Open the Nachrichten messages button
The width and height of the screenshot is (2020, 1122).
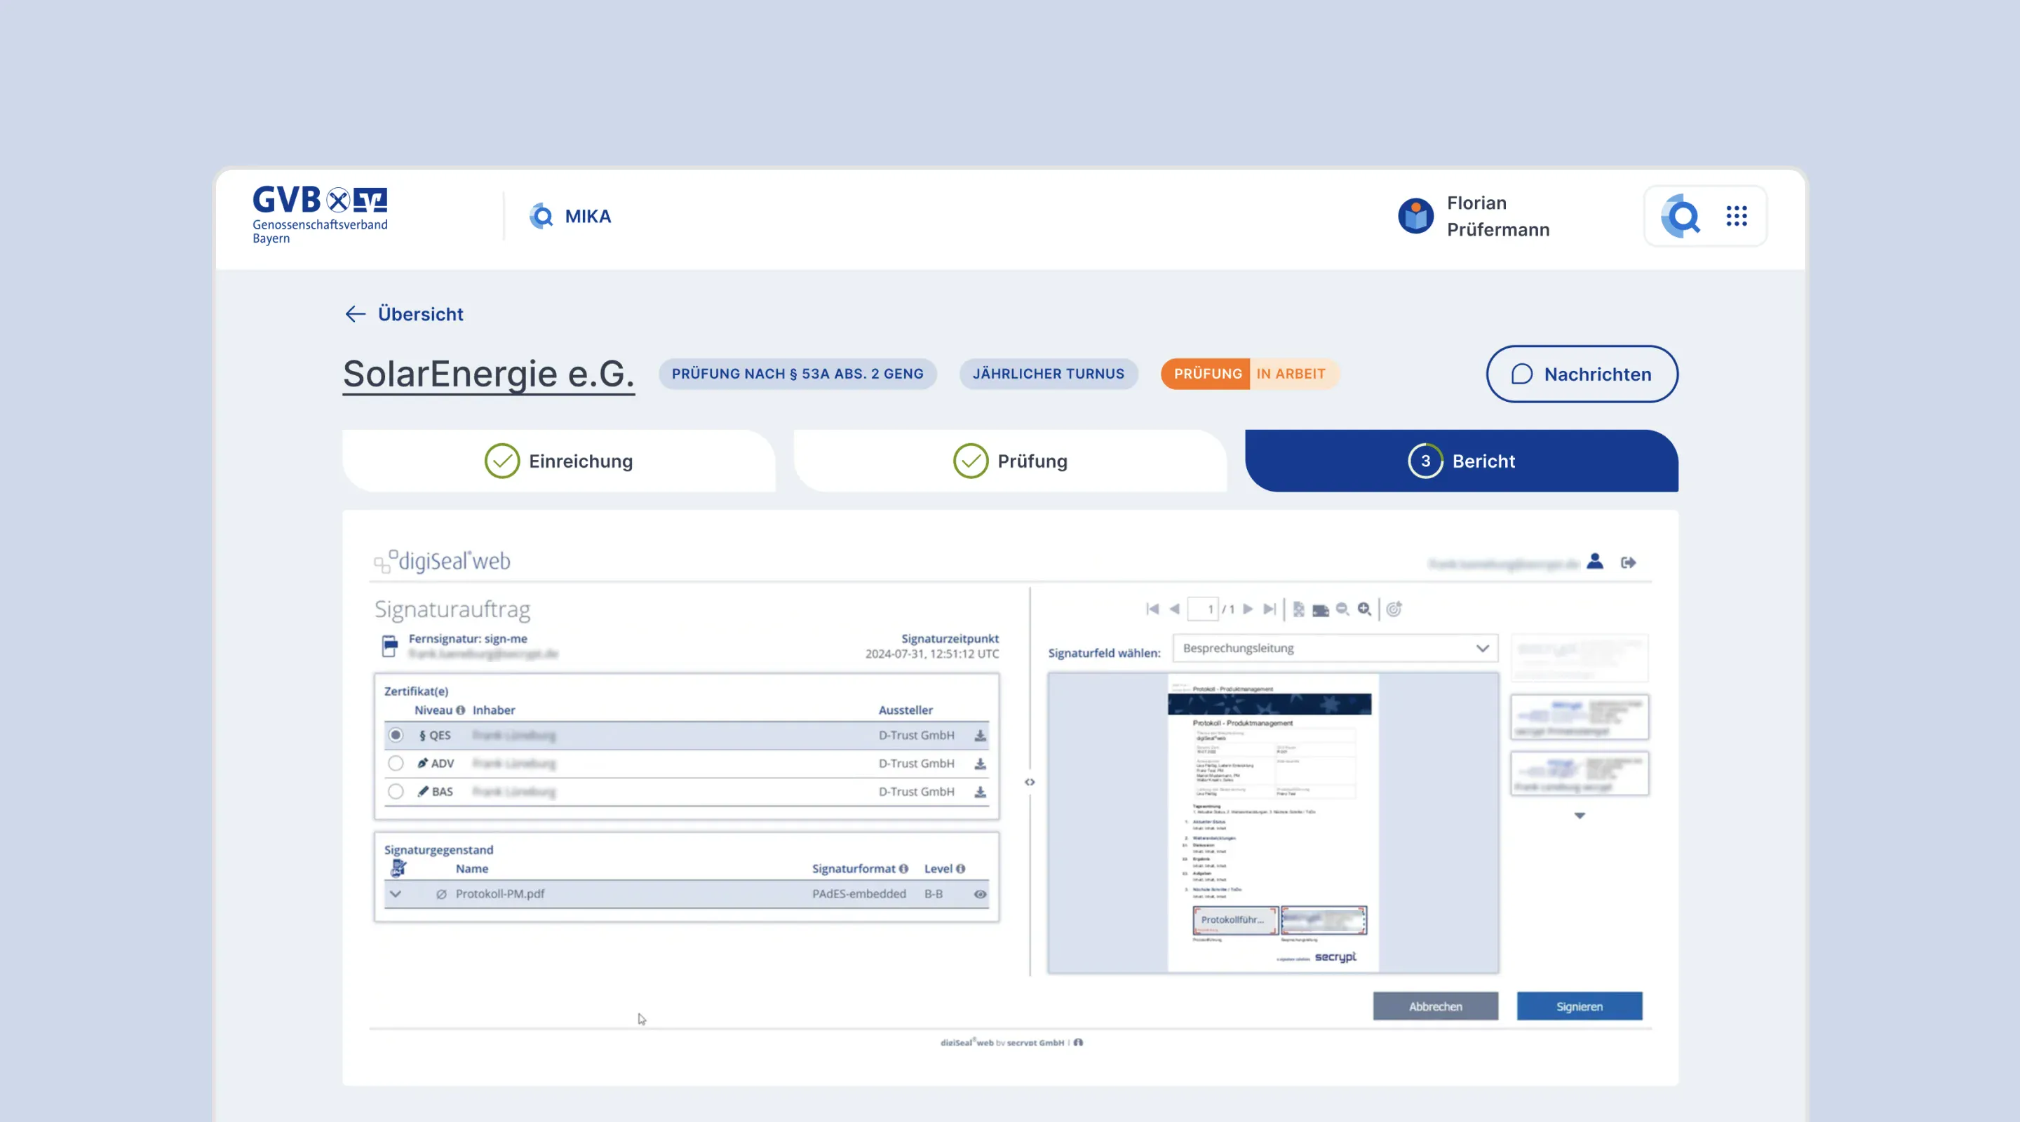(x=1582, y=374)
